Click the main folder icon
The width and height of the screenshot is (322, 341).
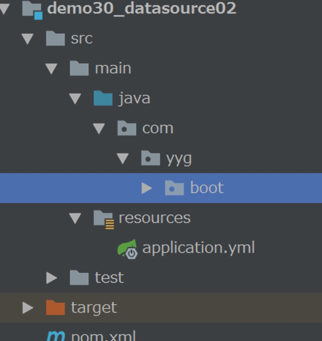tap(79, 68)
